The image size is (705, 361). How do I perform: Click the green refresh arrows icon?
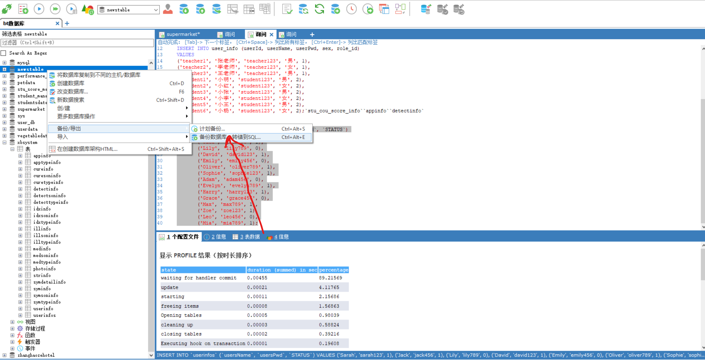tap(319, 9)
